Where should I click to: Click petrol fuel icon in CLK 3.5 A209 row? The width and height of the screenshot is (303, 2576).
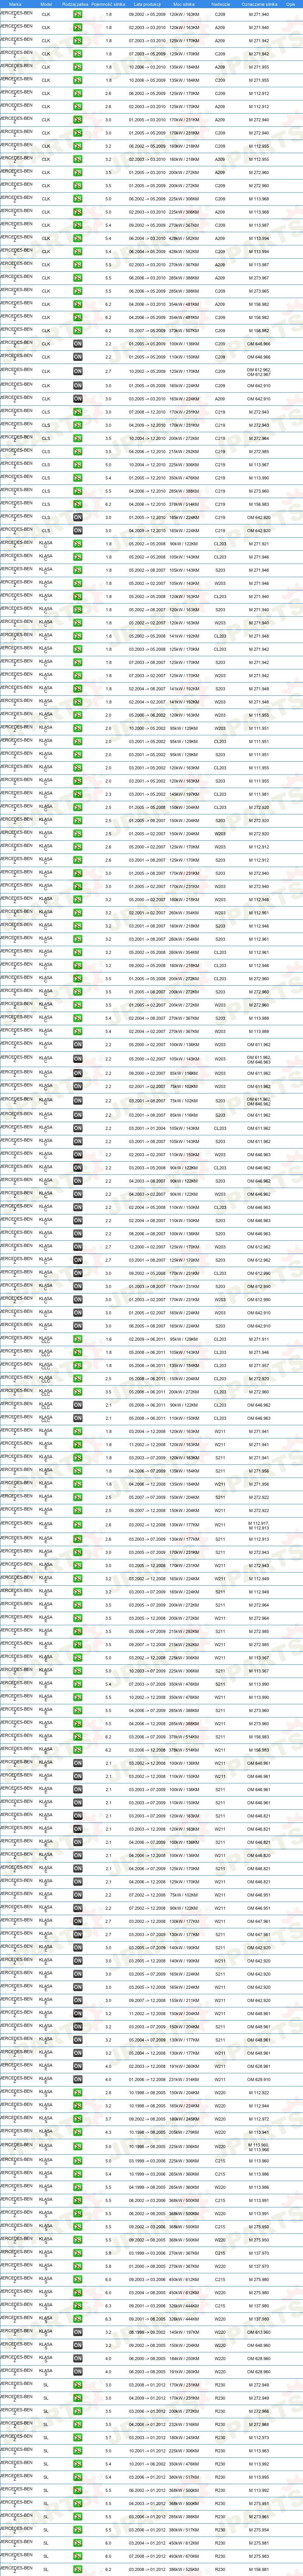coord(78,172)
